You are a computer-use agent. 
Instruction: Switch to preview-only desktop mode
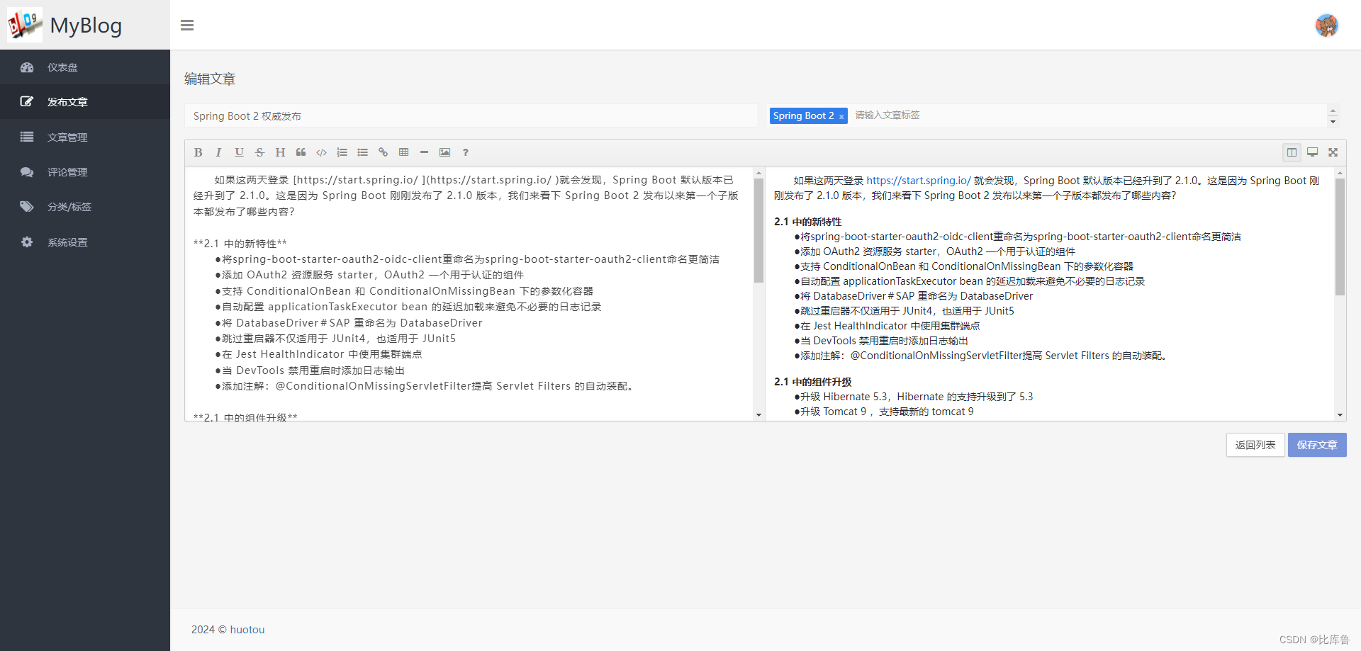tap(1312, 152)
